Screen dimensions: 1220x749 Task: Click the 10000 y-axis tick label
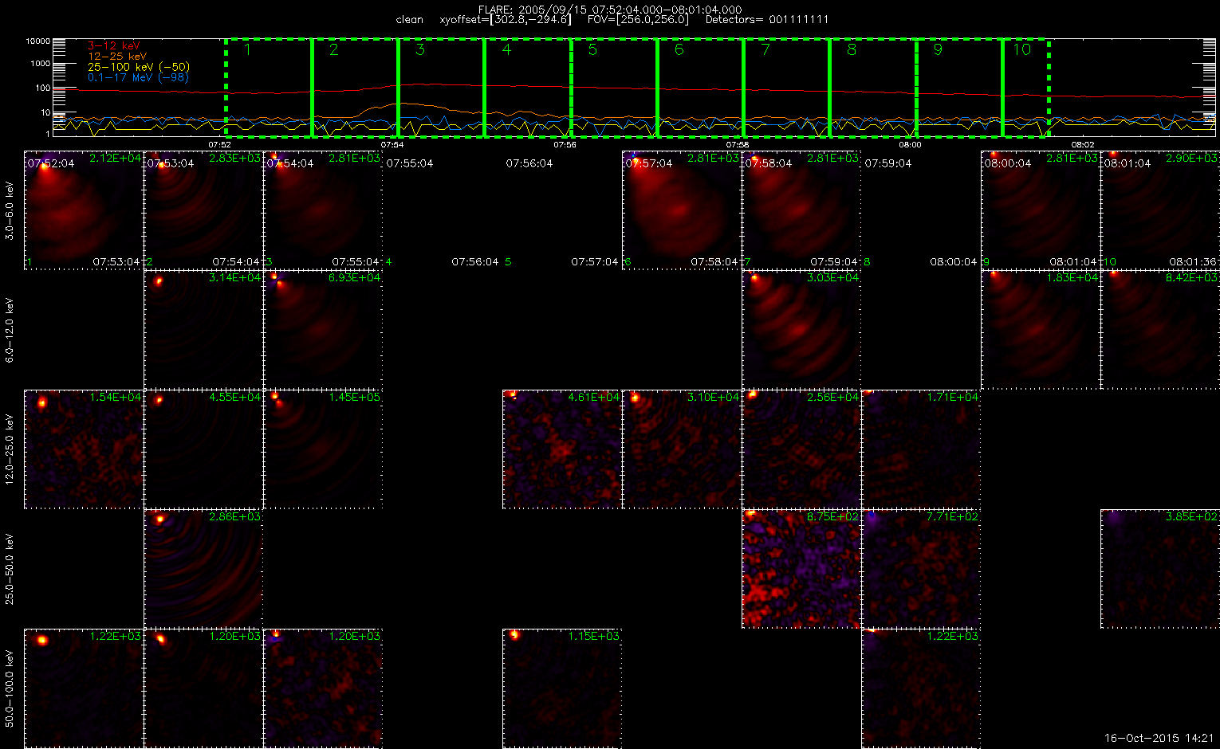[37, 41]
